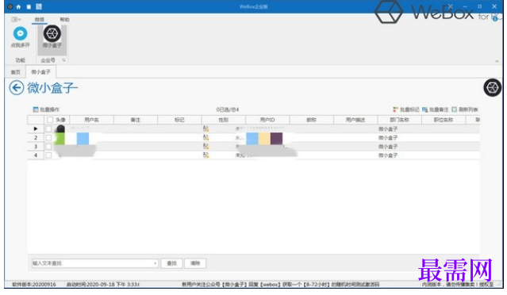Click 微小盒子 department cell in first row

click(x=388, y=129)
